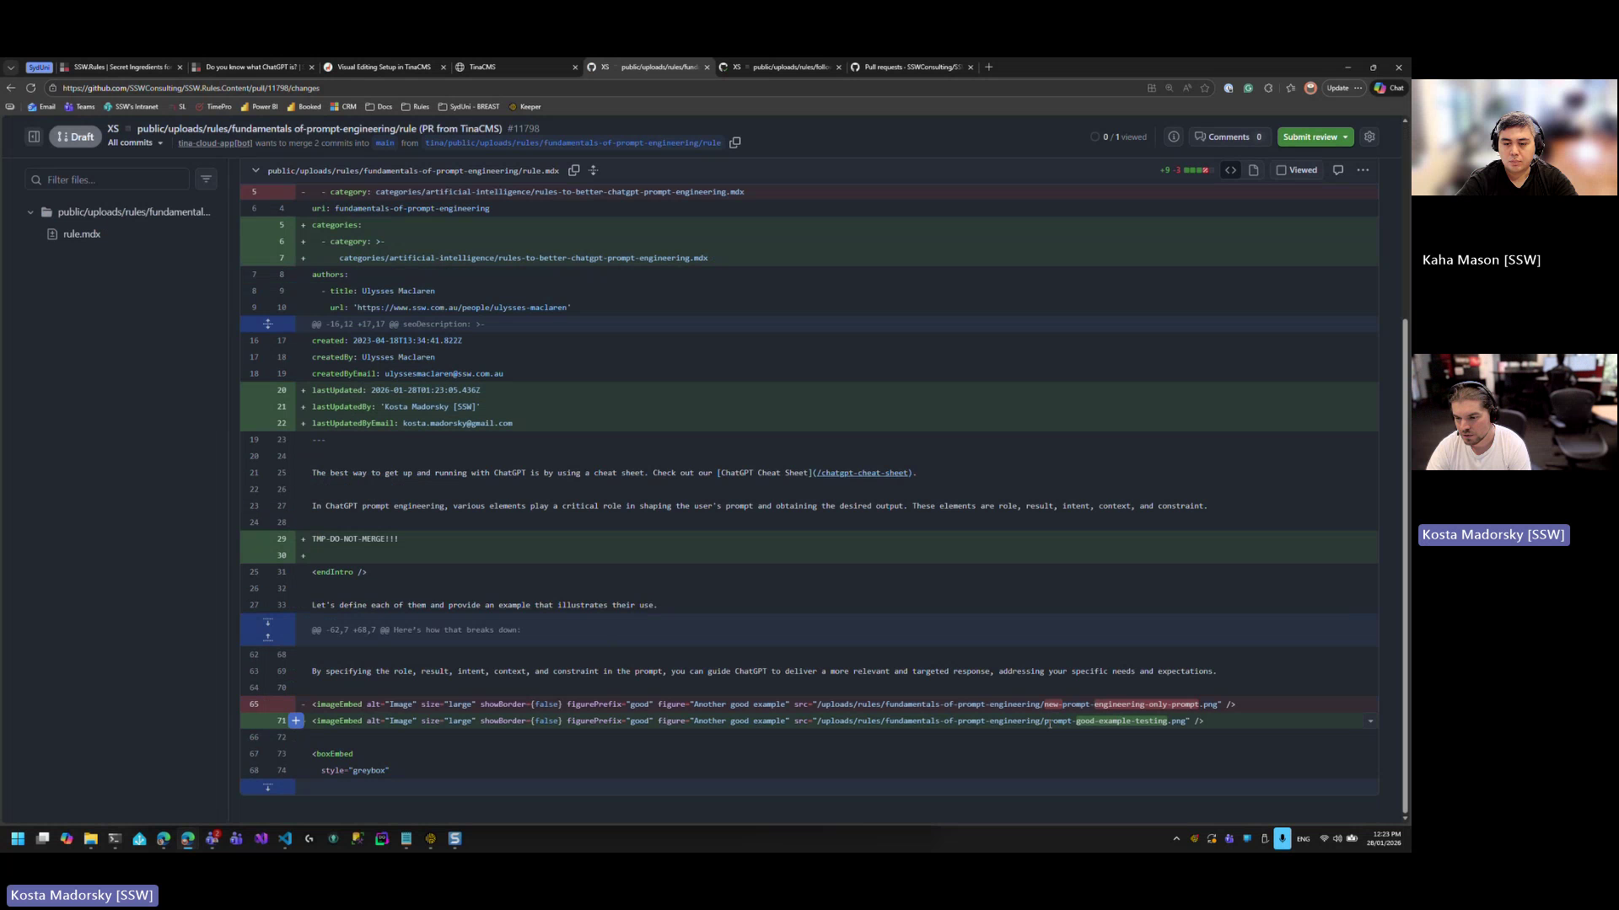Open the comment bubble on the diff header
Screen dimensions: 1619x910
pos(1338,170)
